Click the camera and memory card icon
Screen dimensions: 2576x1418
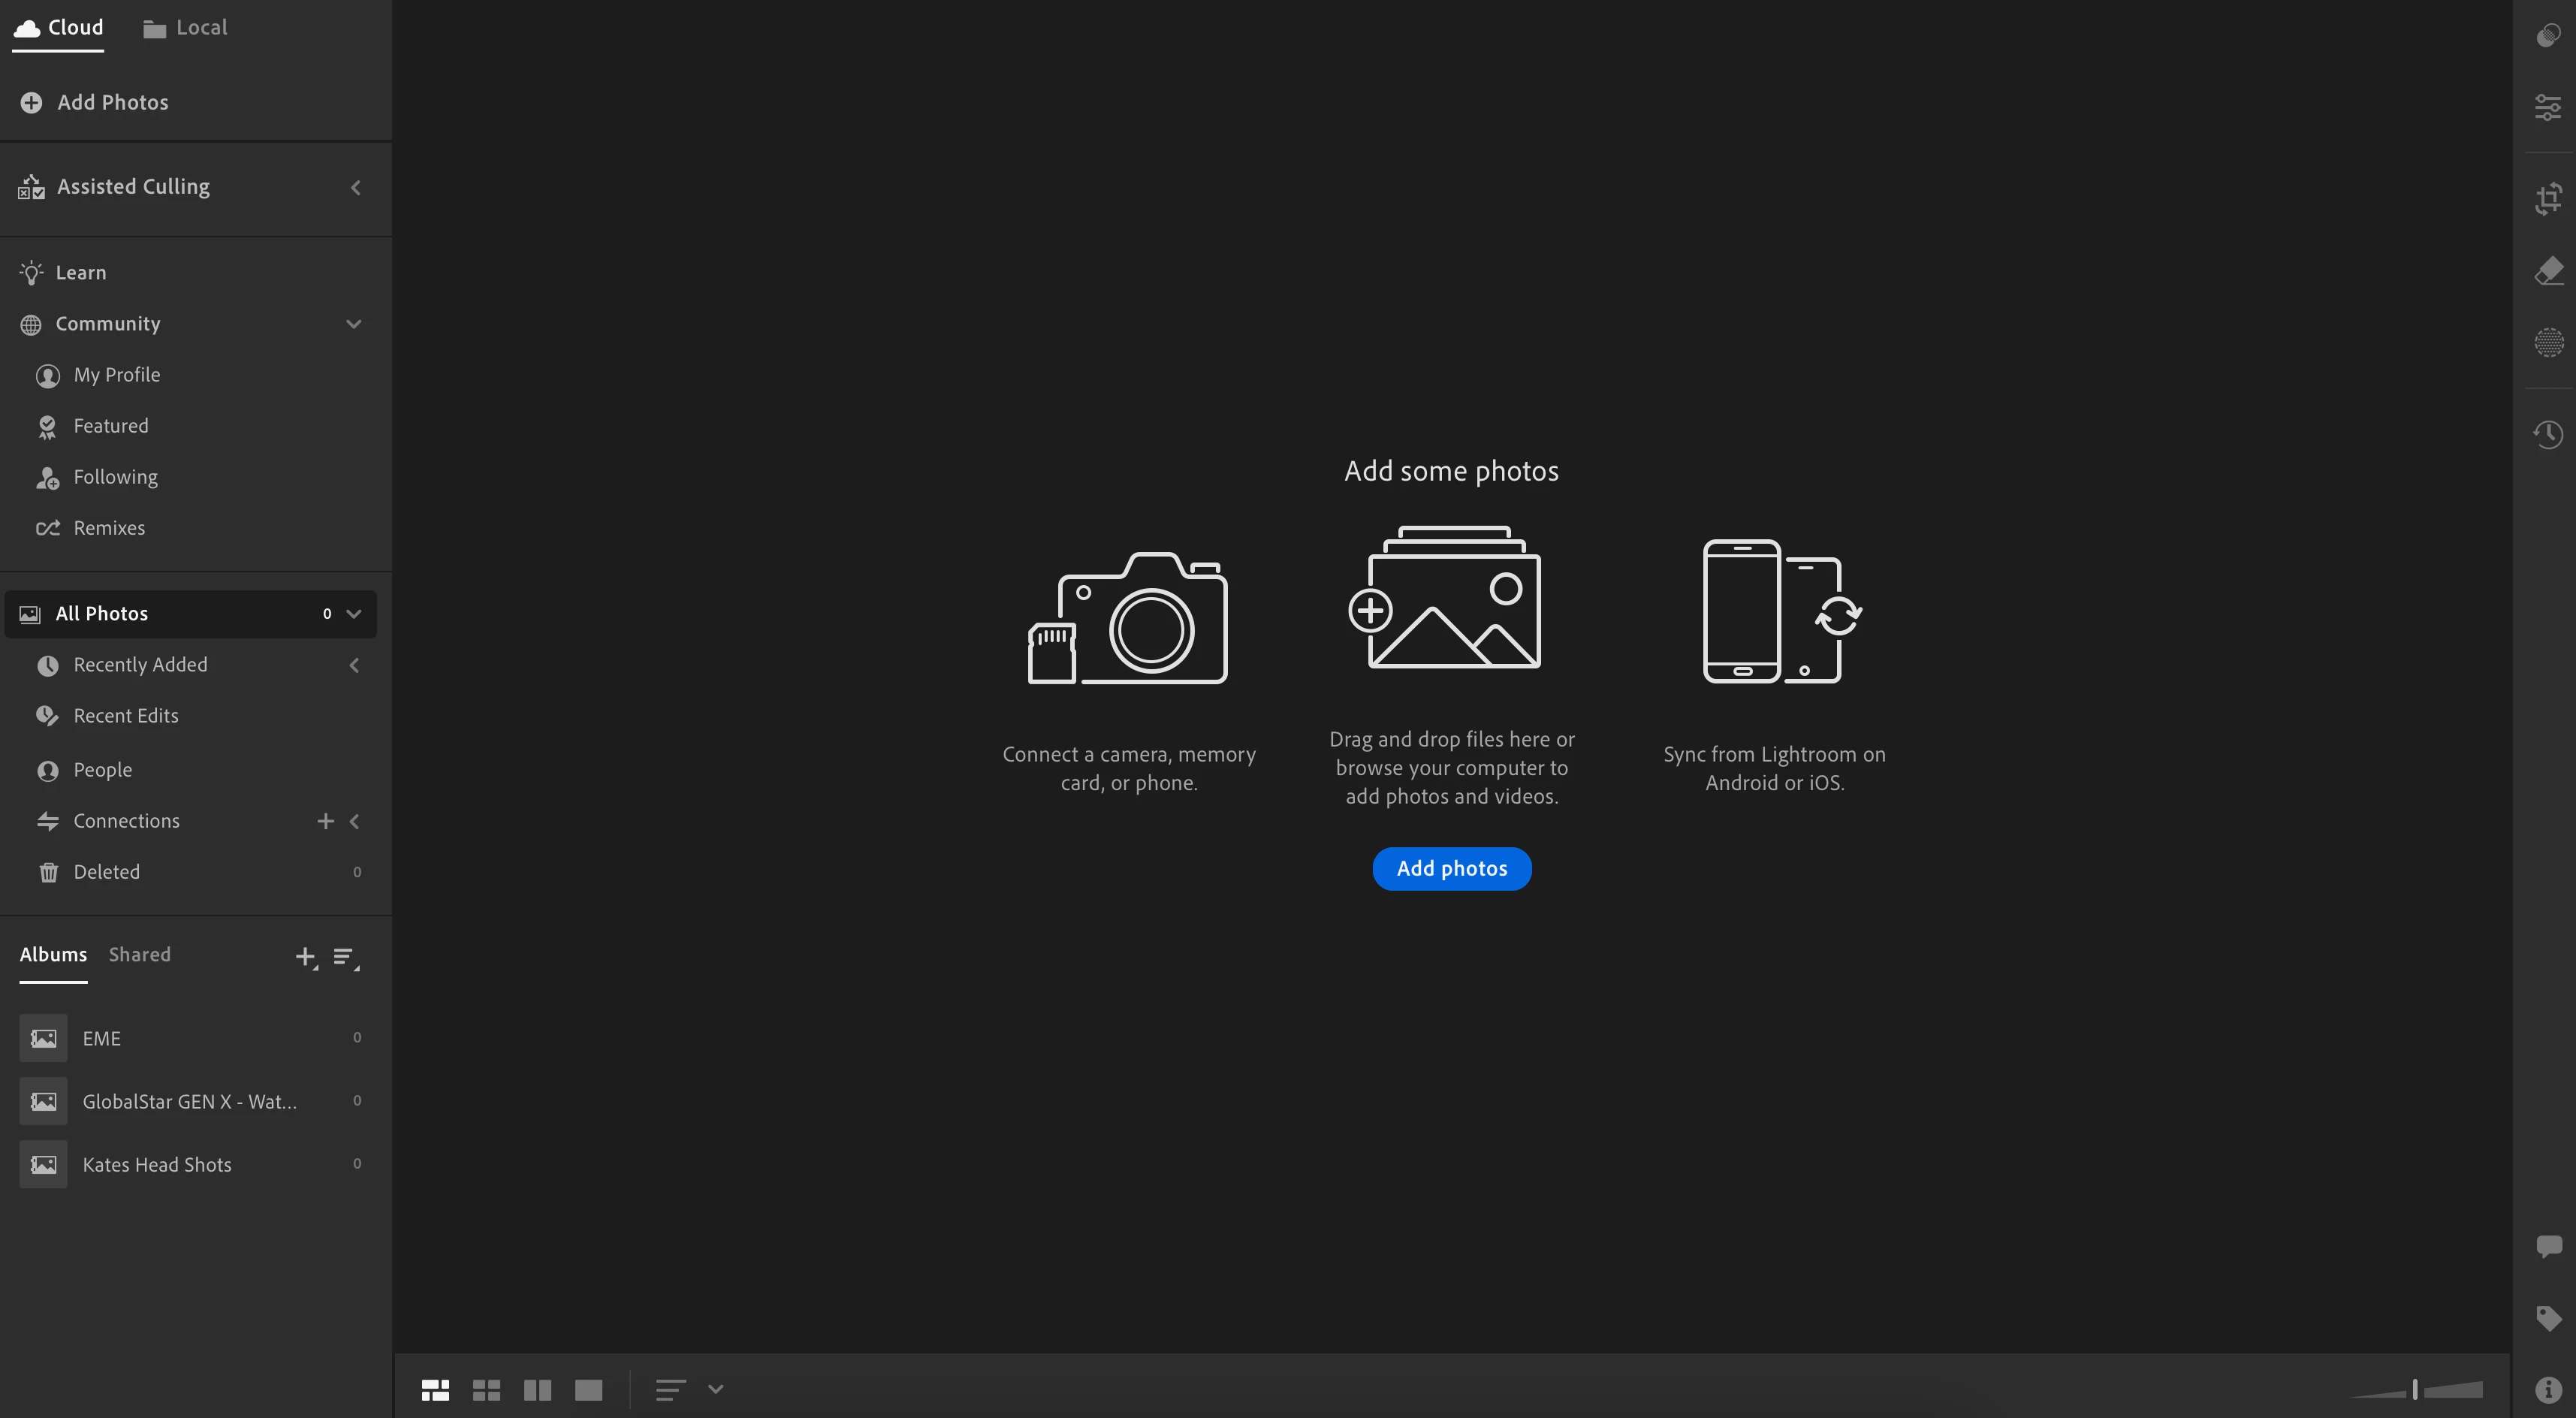pos(1128,617)
